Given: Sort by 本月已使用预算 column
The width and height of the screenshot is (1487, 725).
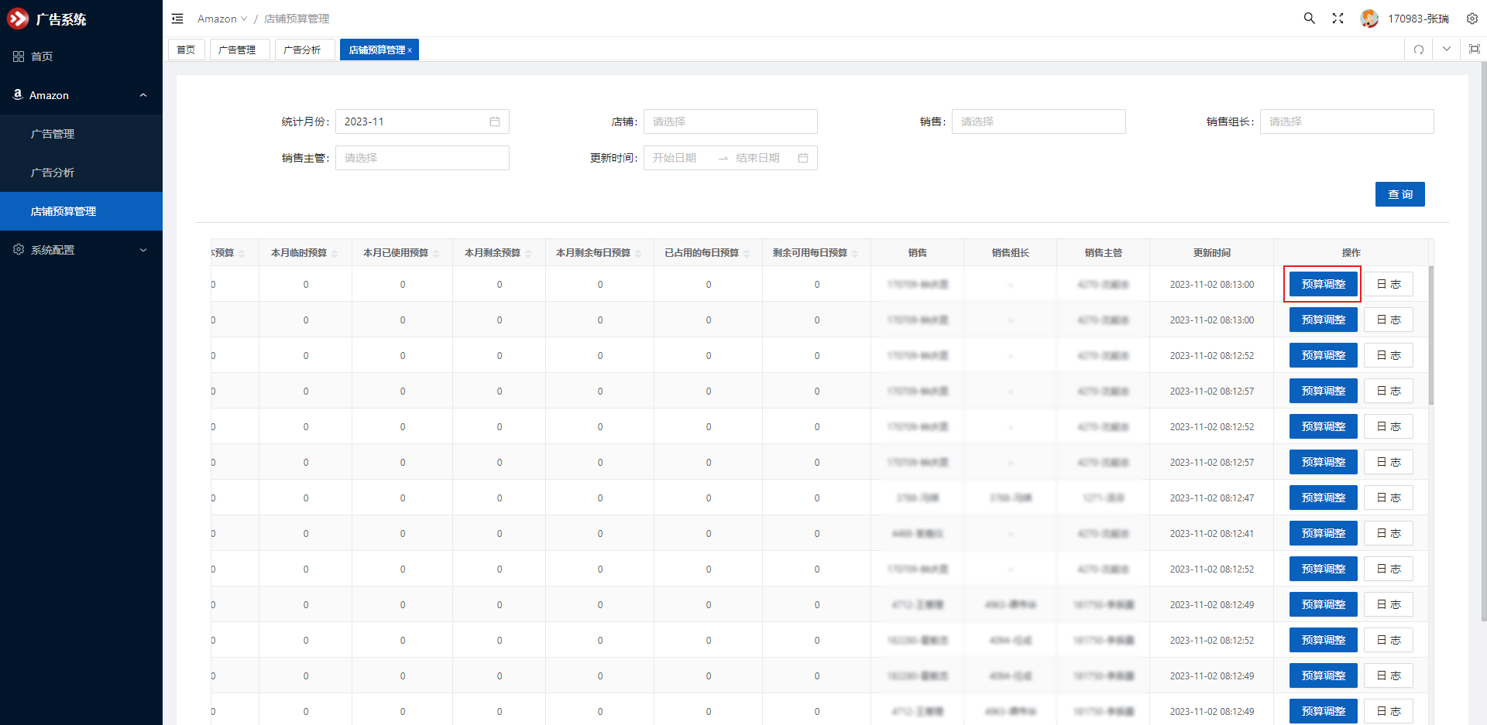Looking at the screenshot, I should point(436,253).
